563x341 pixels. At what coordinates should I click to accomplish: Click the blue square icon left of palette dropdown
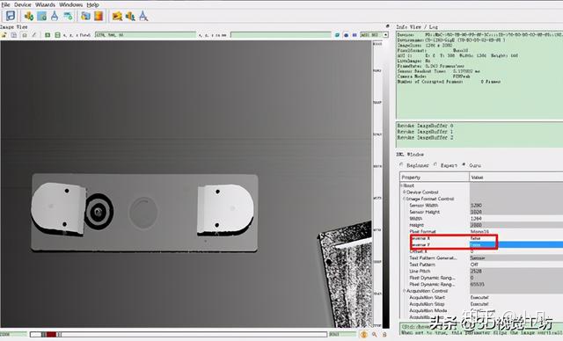[355, 35]
